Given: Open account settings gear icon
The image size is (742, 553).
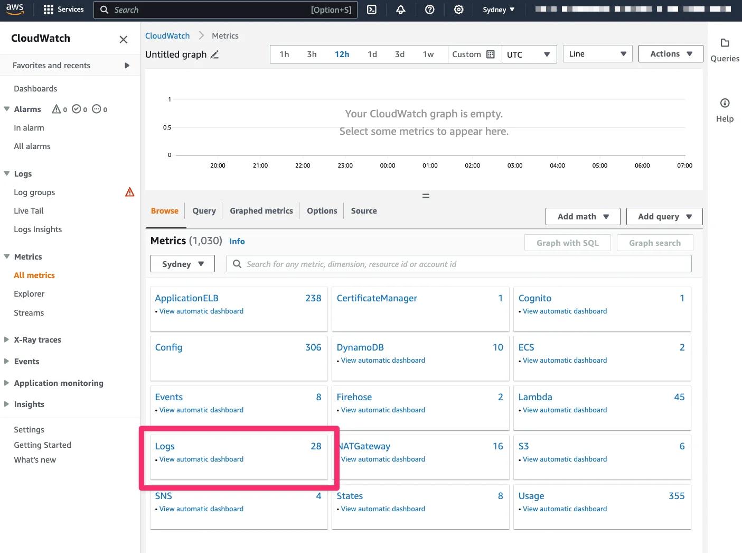Looking at the screenshot, I should pyautogui.click(x=458, y=10).
